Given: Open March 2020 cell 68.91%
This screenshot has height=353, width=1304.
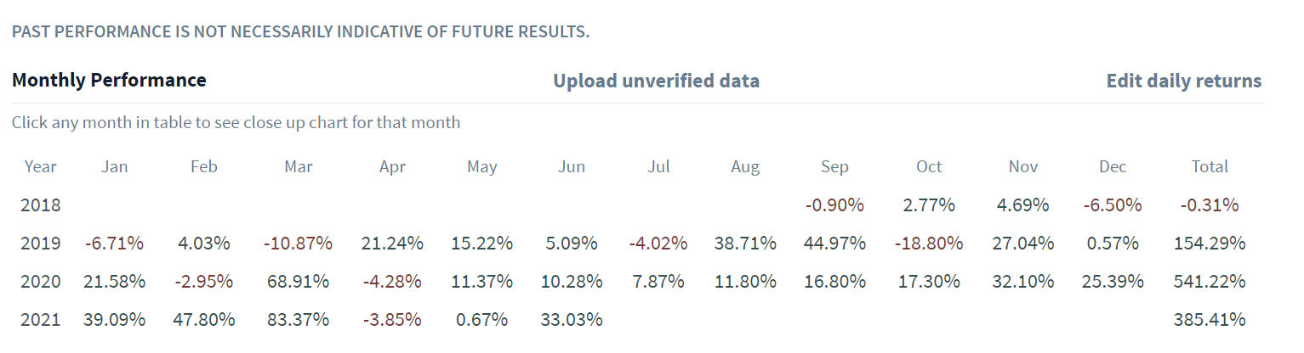Looking at the screenshot, I should click(x=299, y=282).
